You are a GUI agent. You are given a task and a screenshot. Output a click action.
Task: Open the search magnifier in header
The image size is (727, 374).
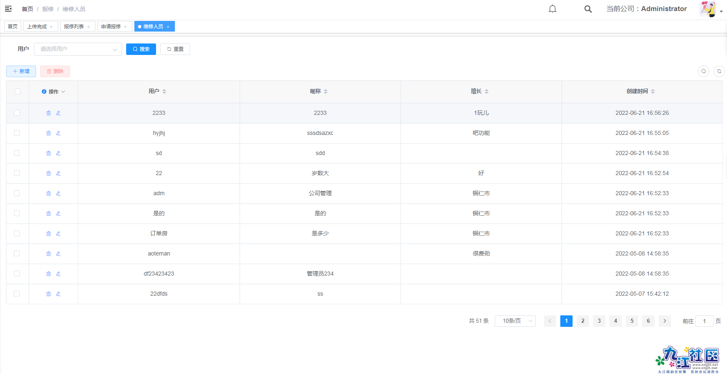pyautogui.click(x=588, y=9)
